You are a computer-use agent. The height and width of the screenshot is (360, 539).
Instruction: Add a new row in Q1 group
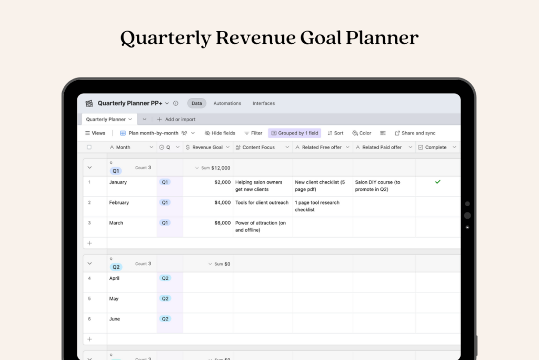coord(89,243)
